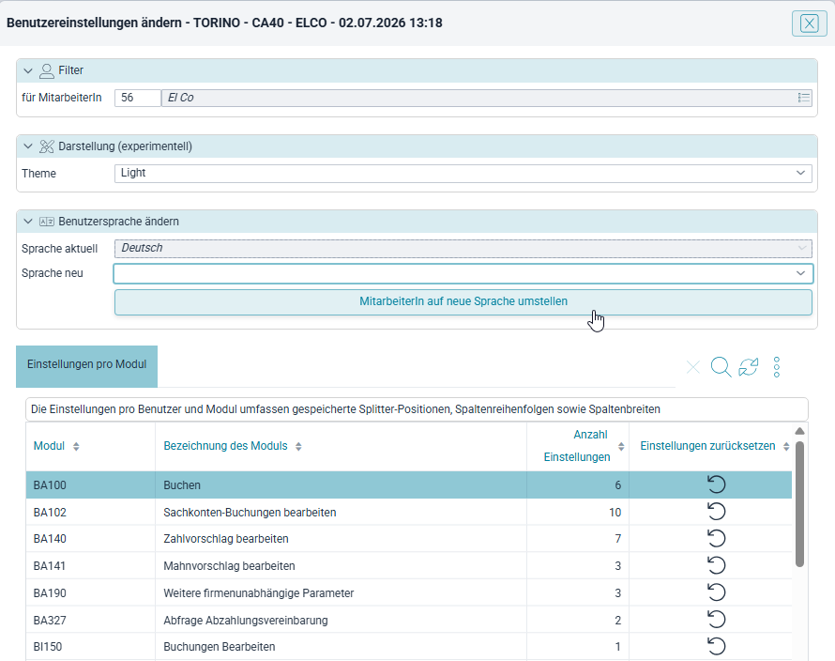Select the BI150 module cell
835x661 pixels.
(90, 647)
